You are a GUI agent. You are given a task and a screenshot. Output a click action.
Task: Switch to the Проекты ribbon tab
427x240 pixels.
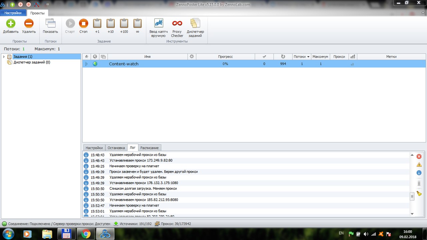[37, 13]
